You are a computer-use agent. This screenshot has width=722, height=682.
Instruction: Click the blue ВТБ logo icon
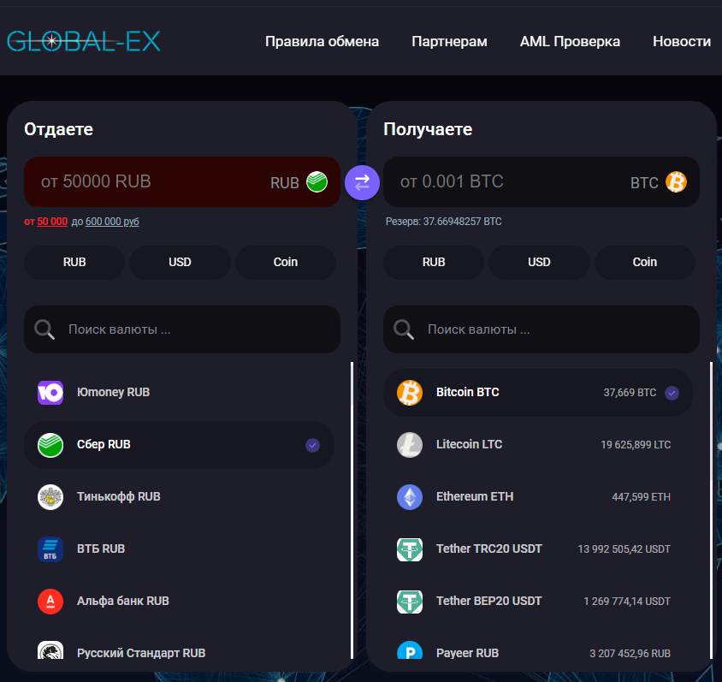(x=50, y=549)
